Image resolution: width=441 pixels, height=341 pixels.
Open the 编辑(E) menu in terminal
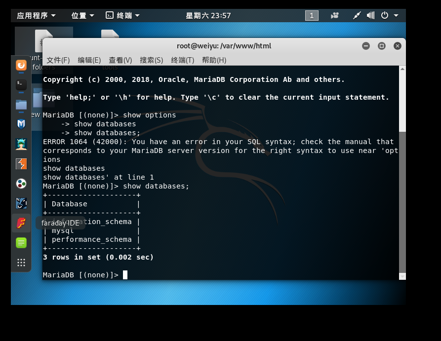89,60
